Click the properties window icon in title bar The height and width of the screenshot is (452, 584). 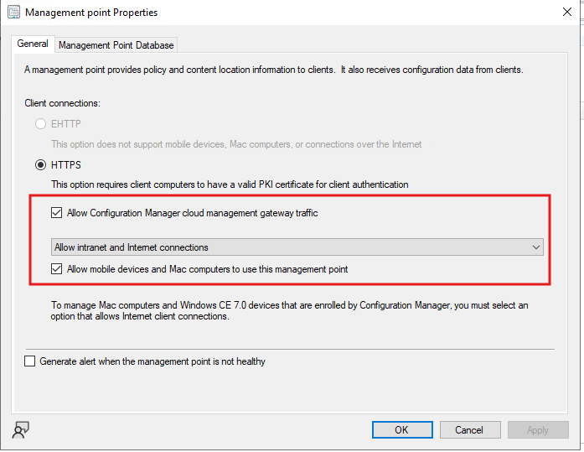tap(13, 13)
